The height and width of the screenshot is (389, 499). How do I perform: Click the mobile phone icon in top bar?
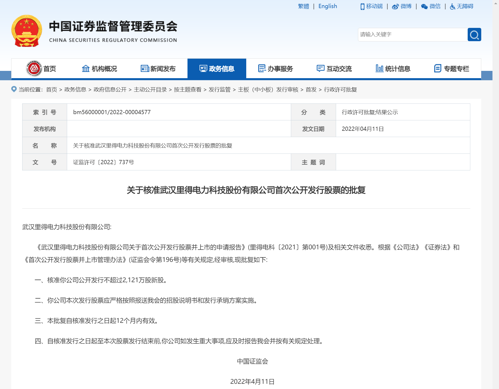pyautogui.click(x=362, y=7)
